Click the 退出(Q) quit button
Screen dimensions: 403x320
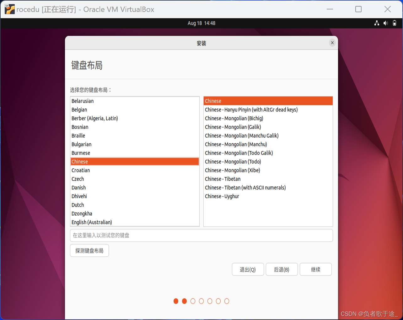coord(248,269)
